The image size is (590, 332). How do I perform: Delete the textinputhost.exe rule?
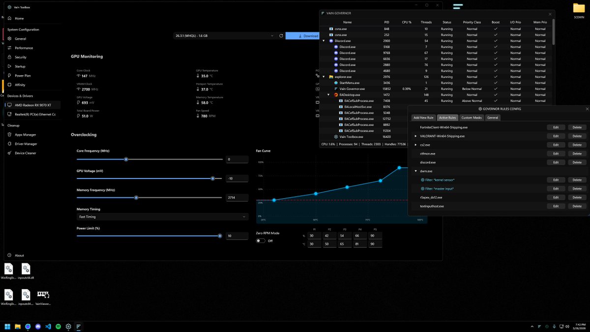click(x=577, y=206)
